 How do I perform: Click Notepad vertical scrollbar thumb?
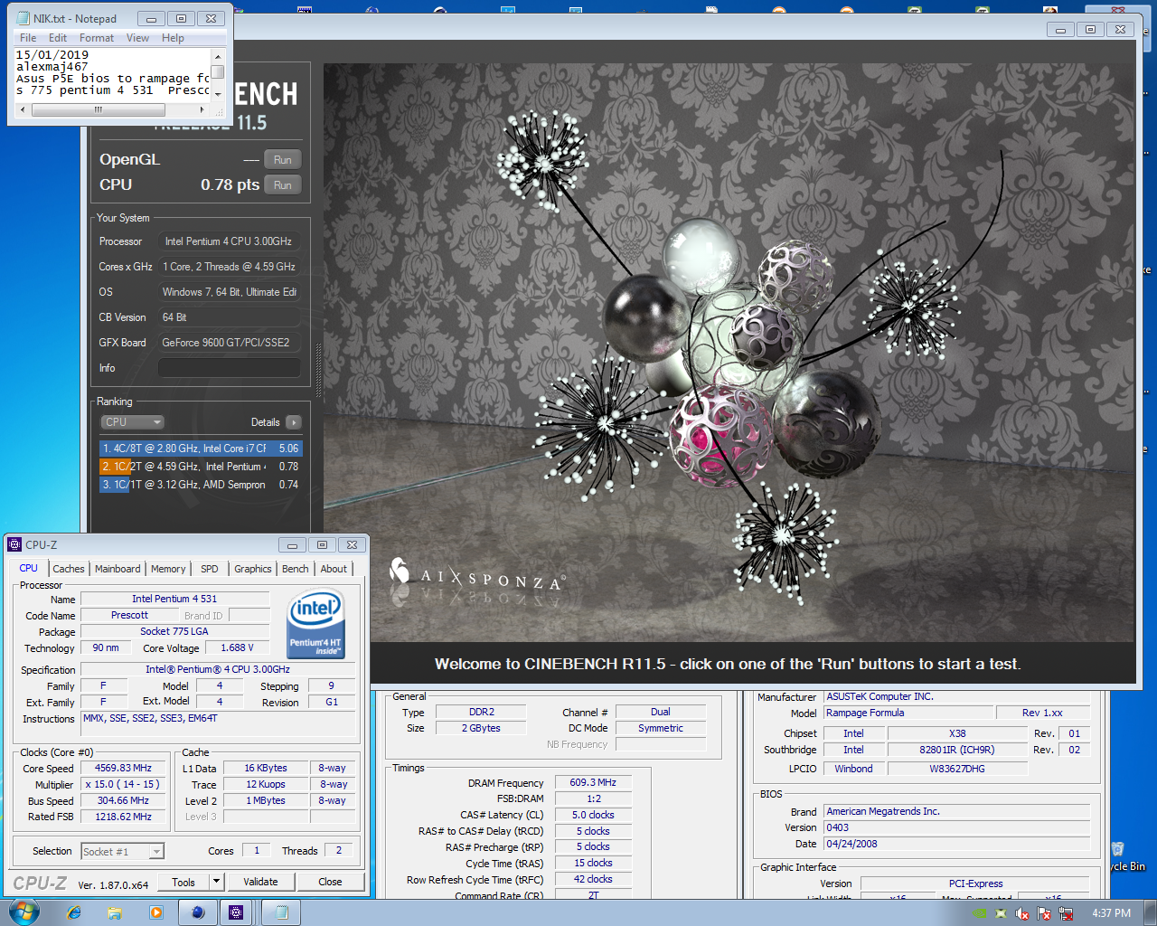218,72
